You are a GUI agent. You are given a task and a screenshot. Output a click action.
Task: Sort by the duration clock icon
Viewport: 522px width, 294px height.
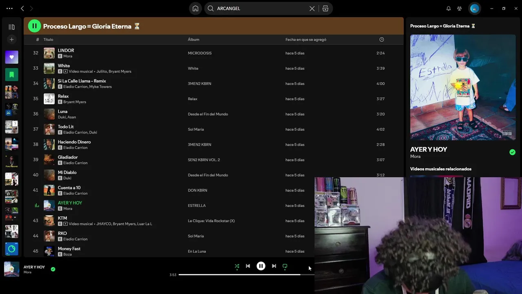click(x=382, y=40)
